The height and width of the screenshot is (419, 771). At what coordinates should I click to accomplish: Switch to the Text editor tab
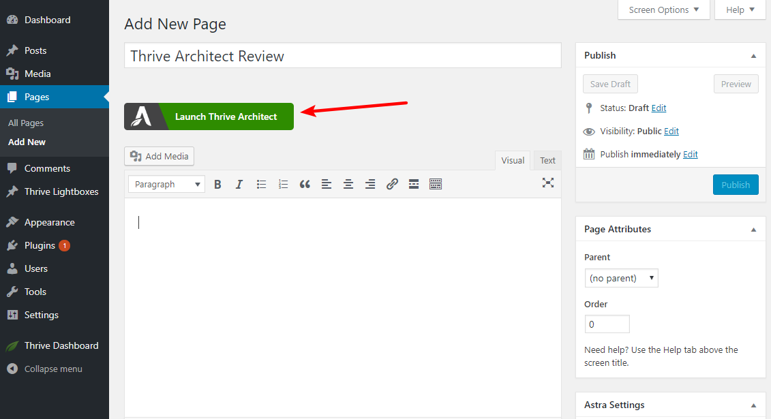coord(547,161)
